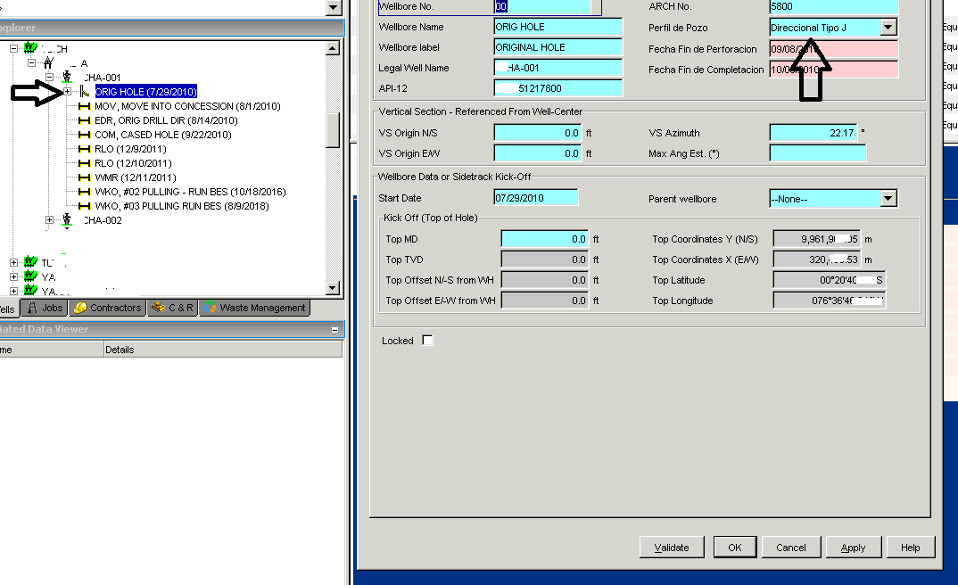Click the hard hat icon on the Contractors tab
The width and height of the screenshot is (958, 585).
point(80,308)
